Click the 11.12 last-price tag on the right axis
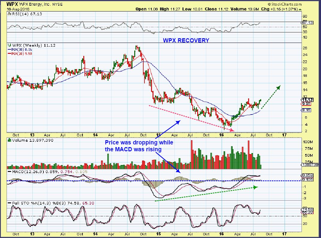Viewport: 321px width, 238px height. [x=307, y=100]
